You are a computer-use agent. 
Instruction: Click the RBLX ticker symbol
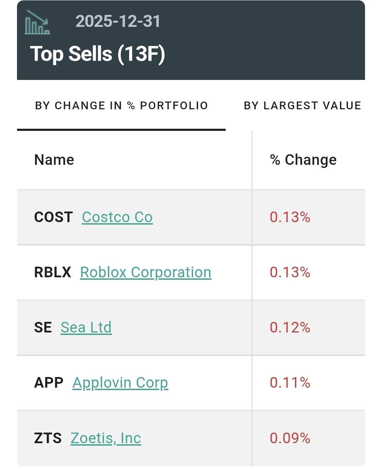[53, 272]
